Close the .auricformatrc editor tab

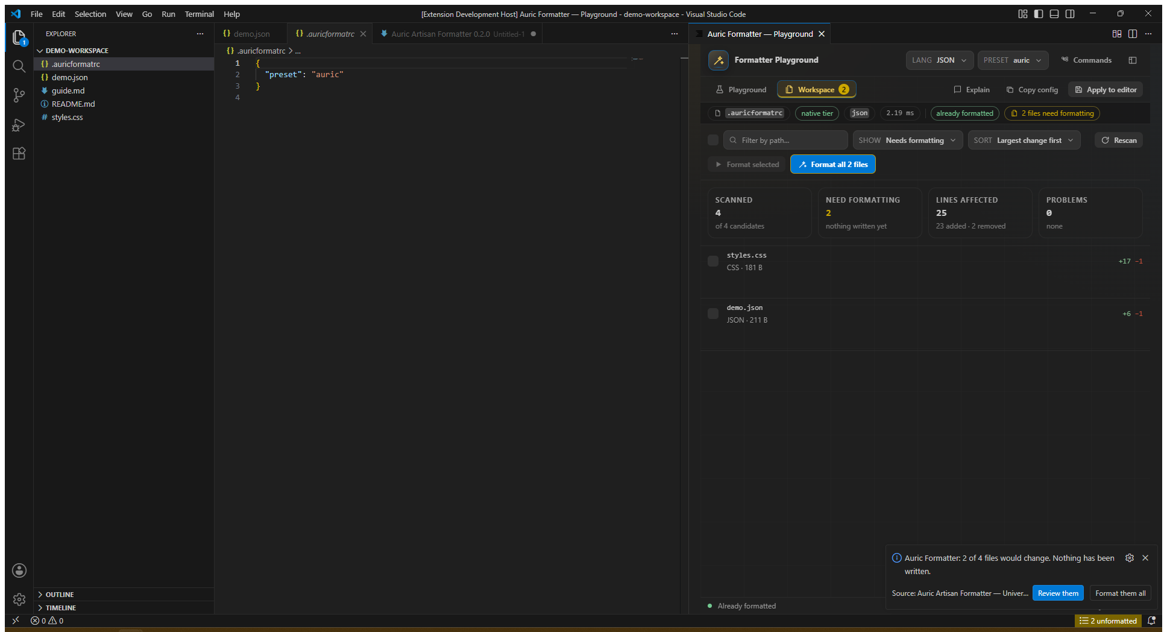[x=363, y=34]
